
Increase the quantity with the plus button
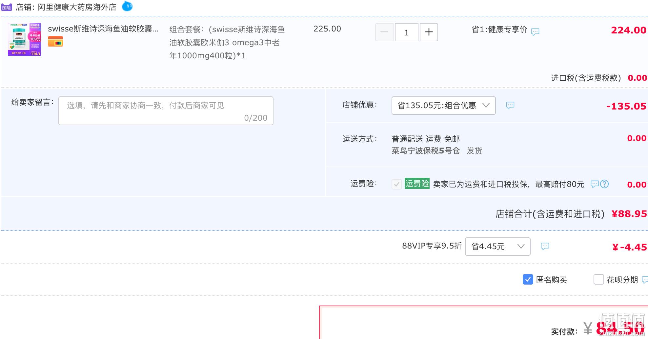point(429,32)
